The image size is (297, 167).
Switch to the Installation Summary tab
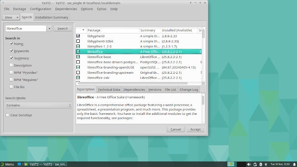[51, 17]
